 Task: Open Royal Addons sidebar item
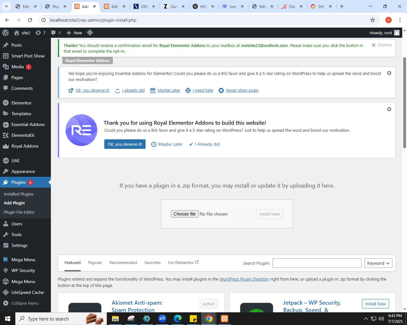pos(25,146)
